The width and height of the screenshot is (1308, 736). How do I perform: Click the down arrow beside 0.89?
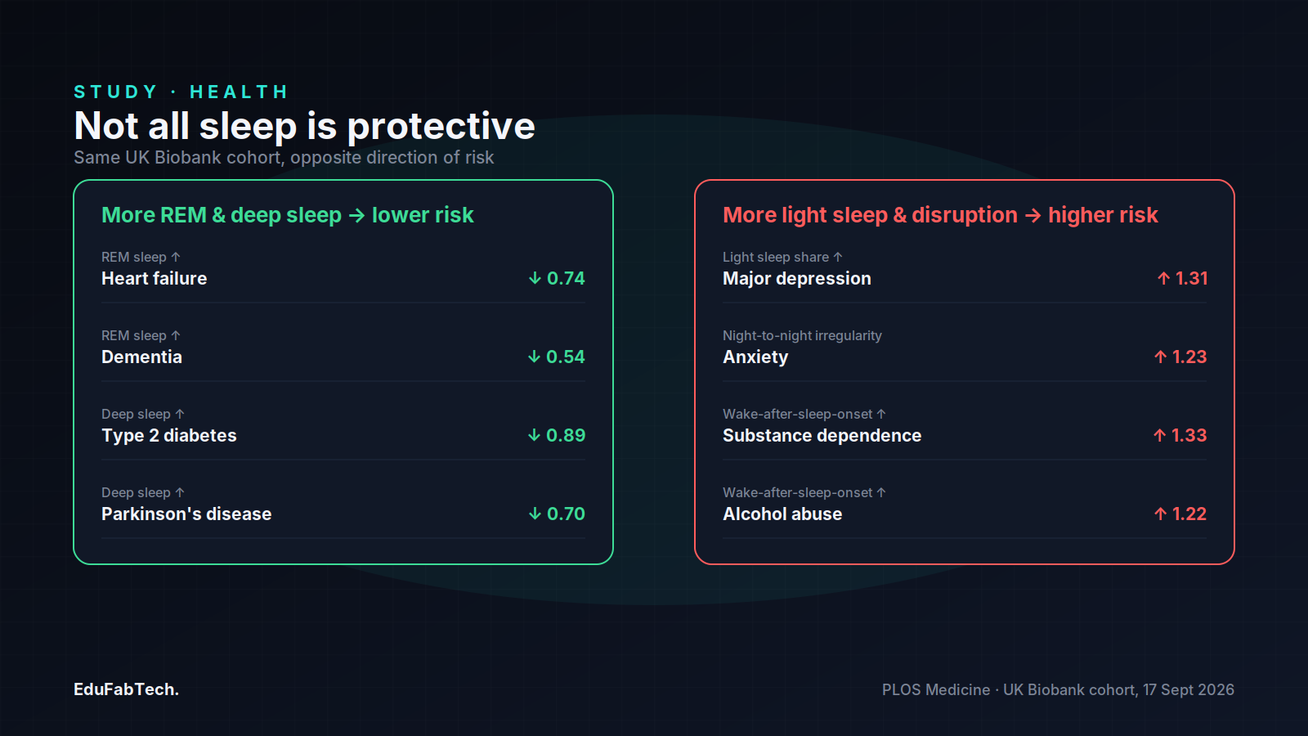534,435
